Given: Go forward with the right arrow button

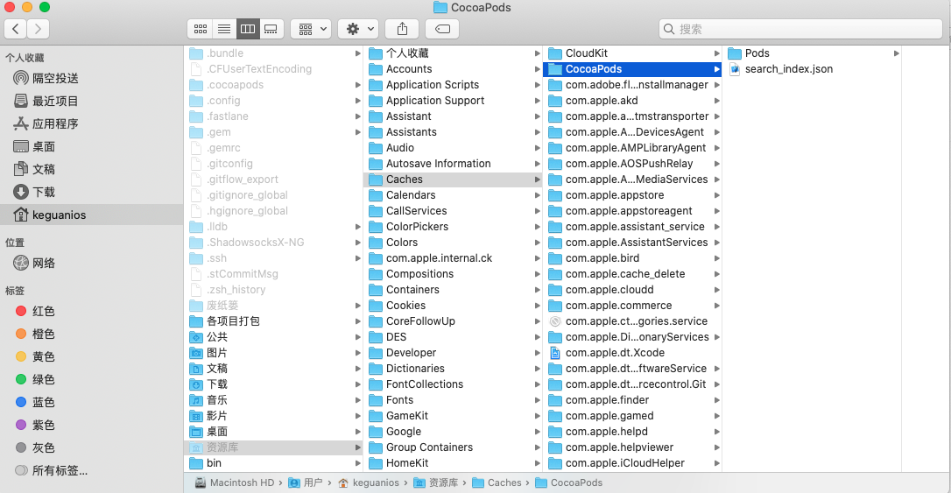Looking at the screenshot, I should pos(39,29).
